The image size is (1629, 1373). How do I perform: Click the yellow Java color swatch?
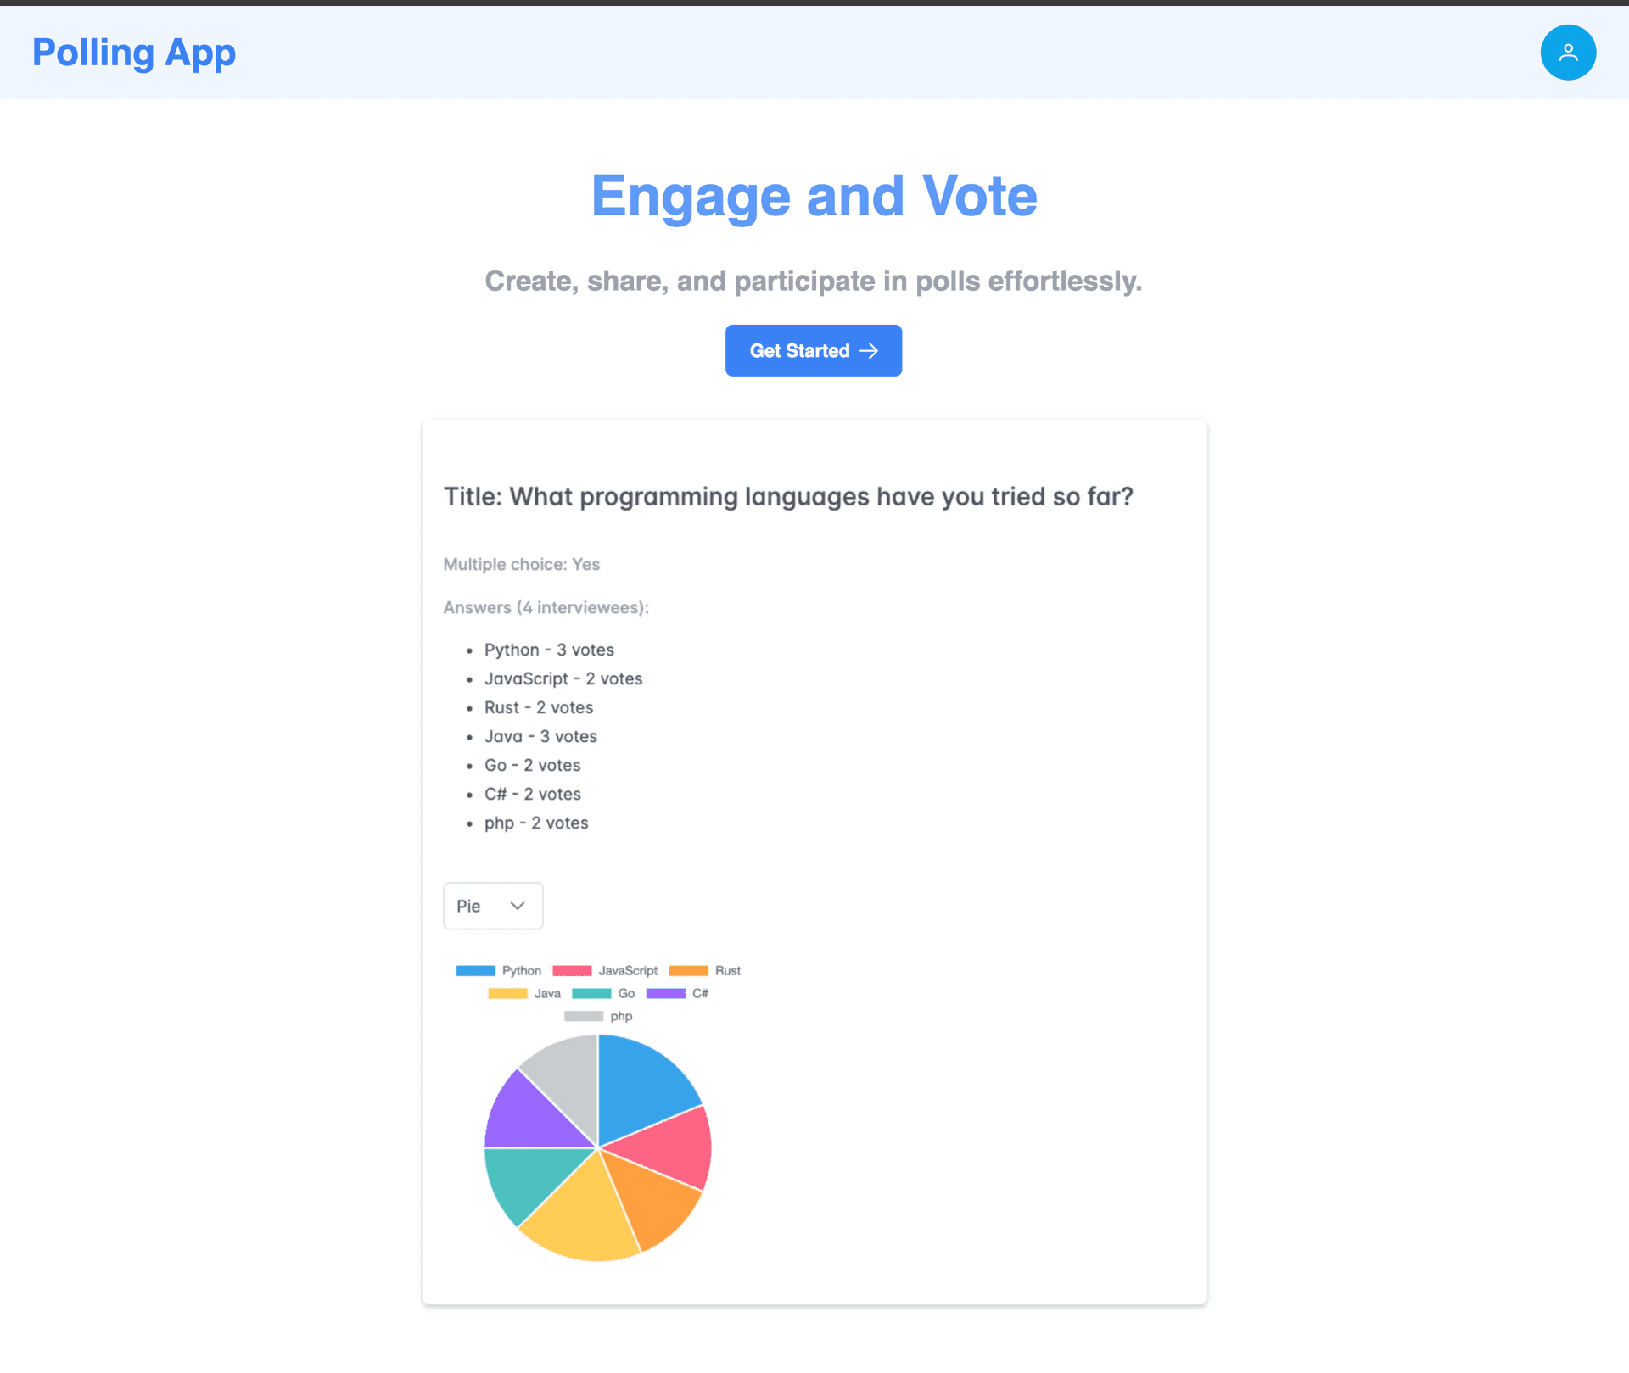pyautogui.click(x=507, y=993)
